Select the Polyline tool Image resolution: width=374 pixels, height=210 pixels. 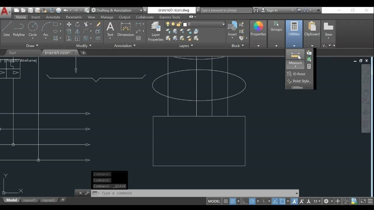pos(19,29)
